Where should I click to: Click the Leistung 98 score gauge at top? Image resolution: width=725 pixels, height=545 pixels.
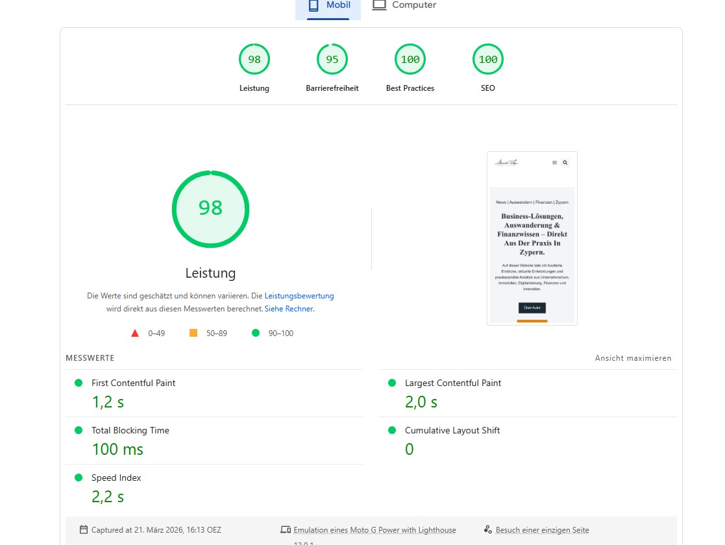(254, 60)
